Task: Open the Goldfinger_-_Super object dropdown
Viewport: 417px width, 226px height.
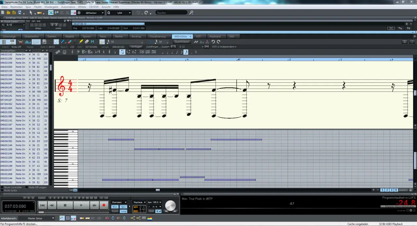Action: click(x=158, y=47)
